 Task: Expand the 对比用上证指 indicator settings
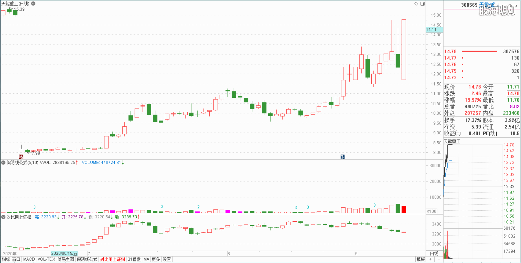[x=3, y=217]
